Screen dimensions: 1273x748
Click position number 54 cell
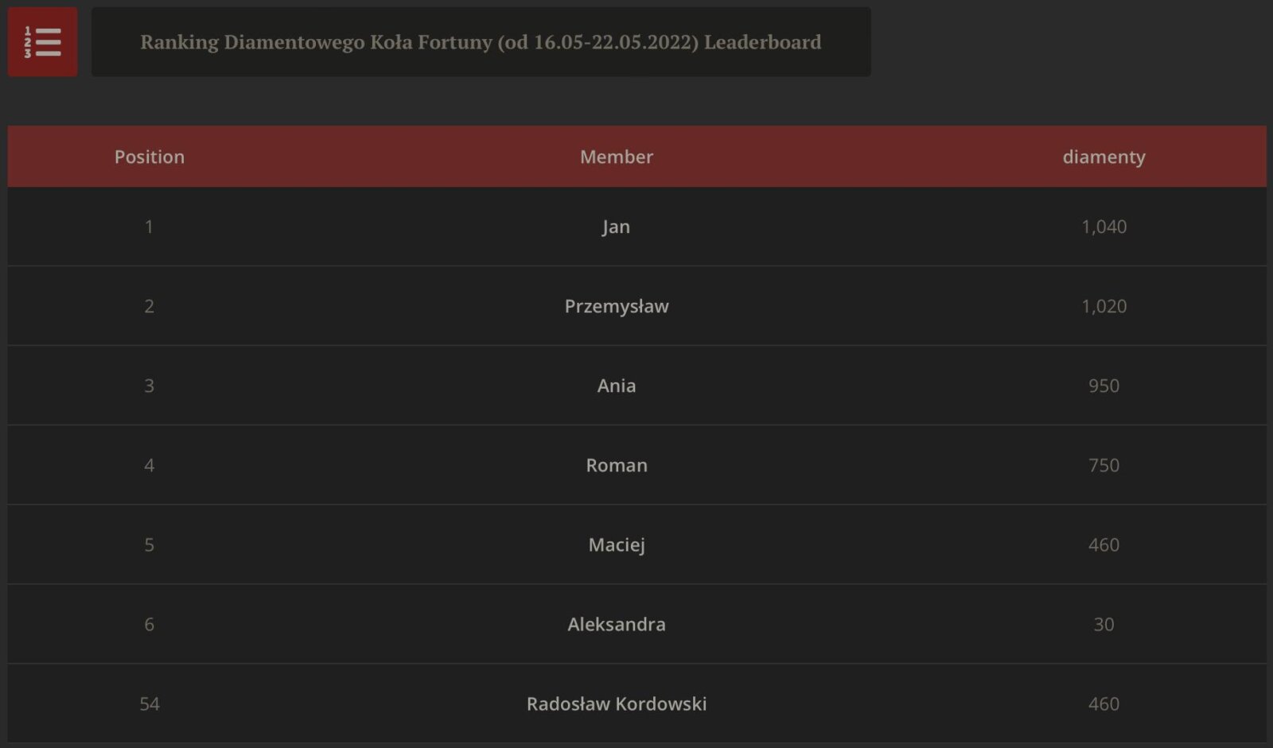(x=150, y=703)
